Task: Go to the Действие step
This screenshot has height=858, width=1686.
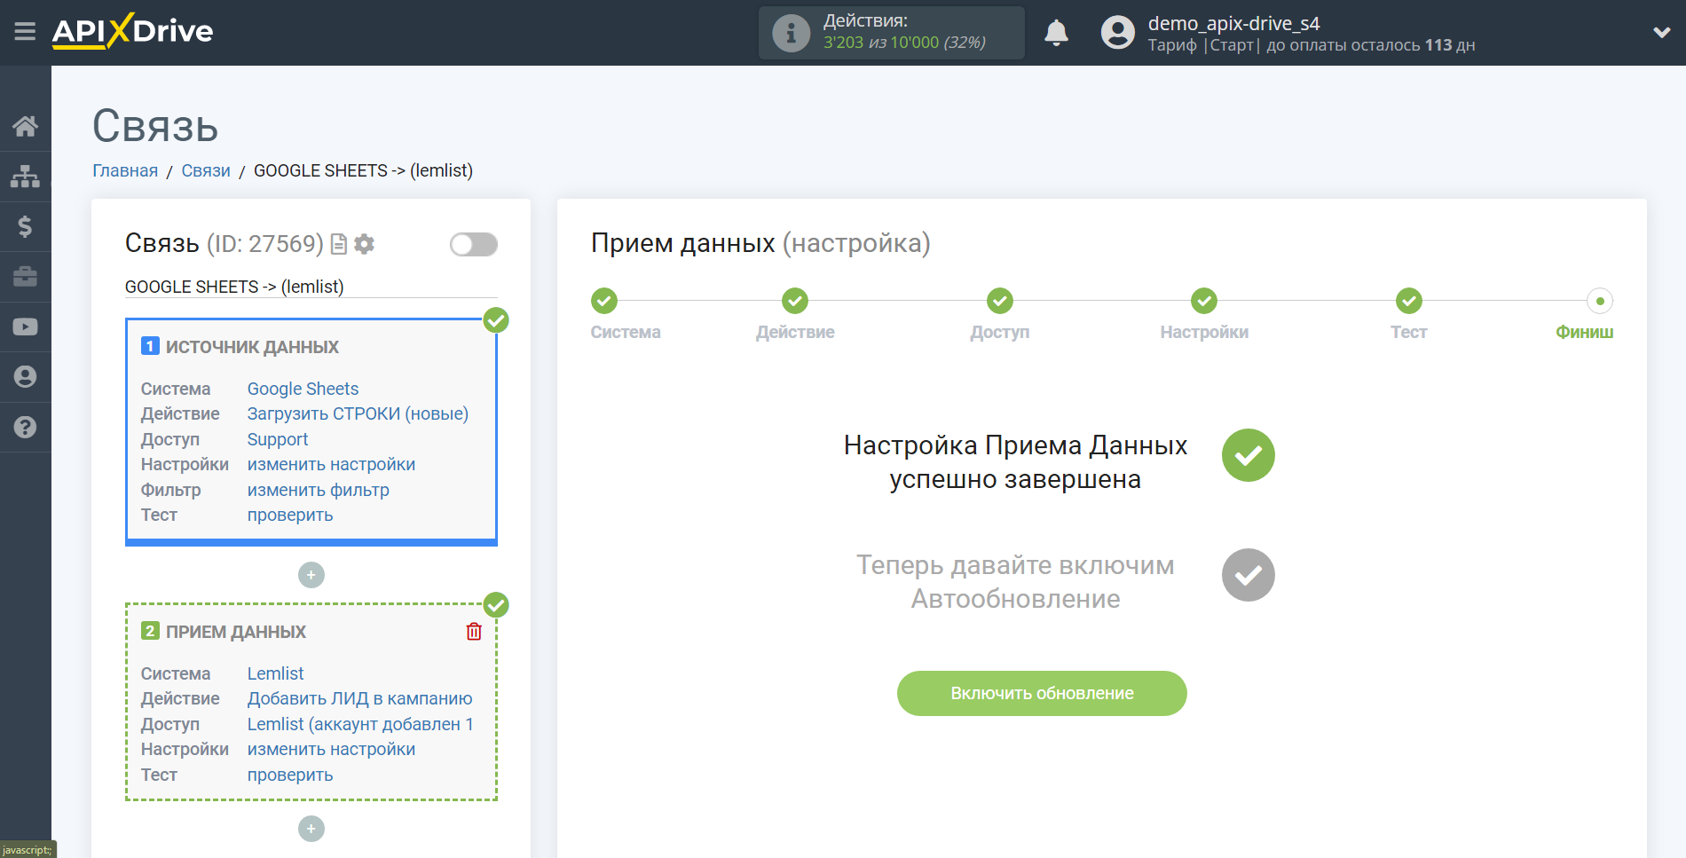Action: pos(795,301)
